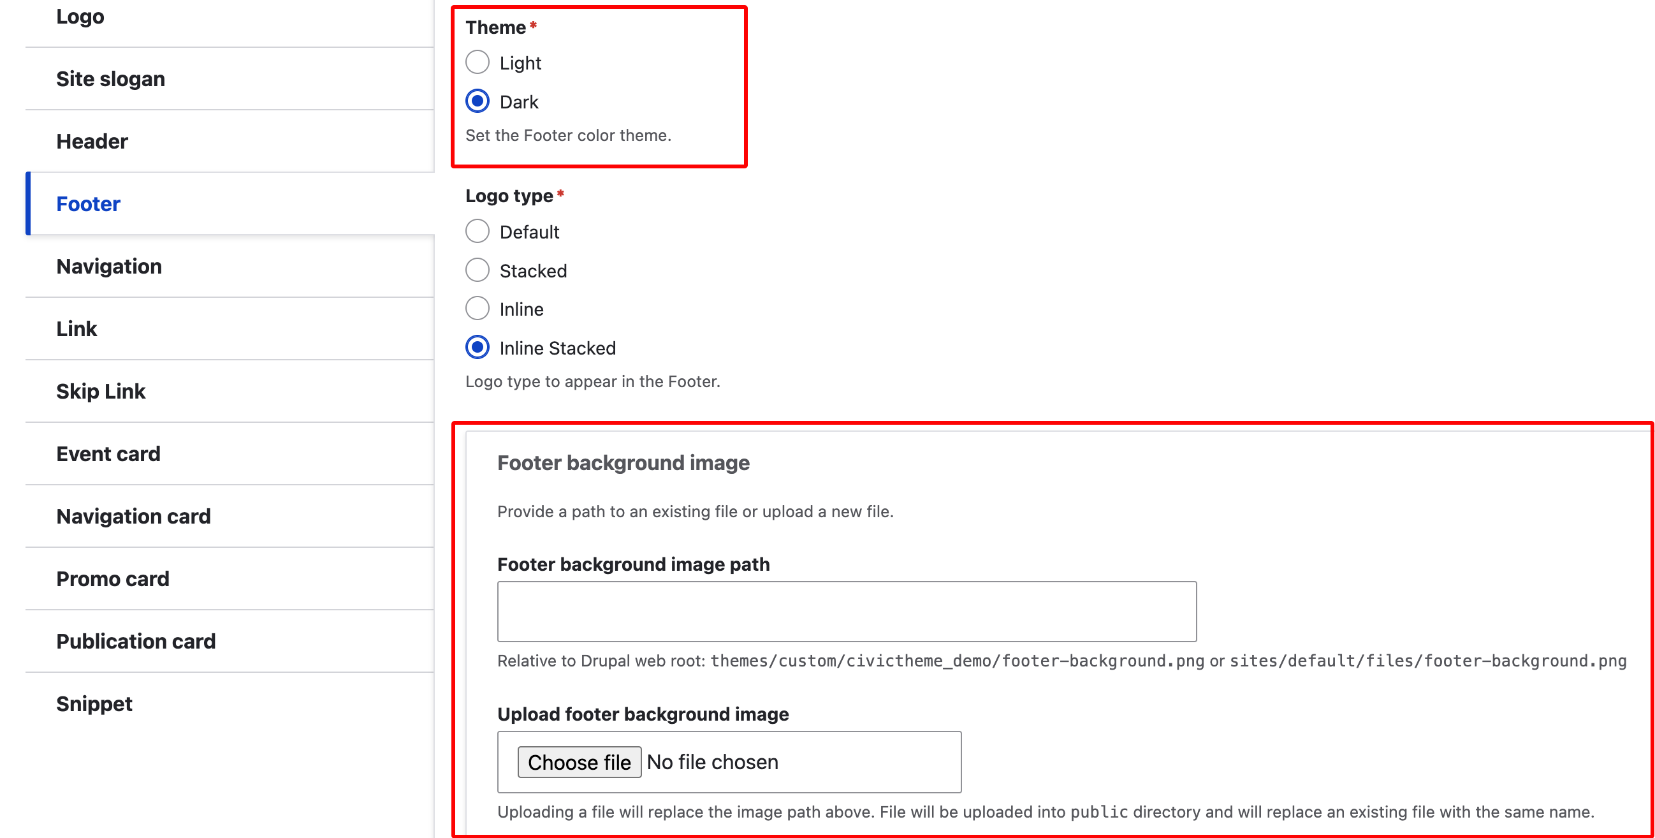Screen dimensions: 1655x838
Task: Open the Navigation card tab
Action: click(x=133, y=516)
